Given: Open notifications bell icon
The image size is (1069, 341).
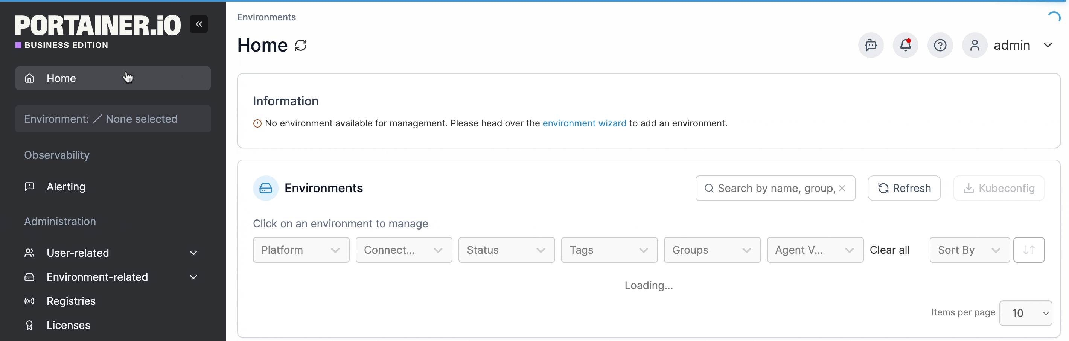Looking at the screenshot, I should tap(905, 45).
